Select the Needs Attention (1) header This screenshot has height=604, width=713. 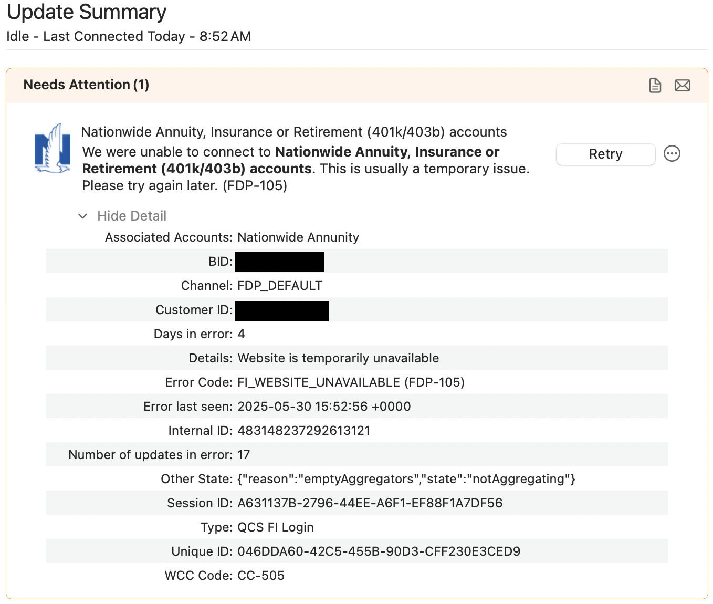click(86, 85)
